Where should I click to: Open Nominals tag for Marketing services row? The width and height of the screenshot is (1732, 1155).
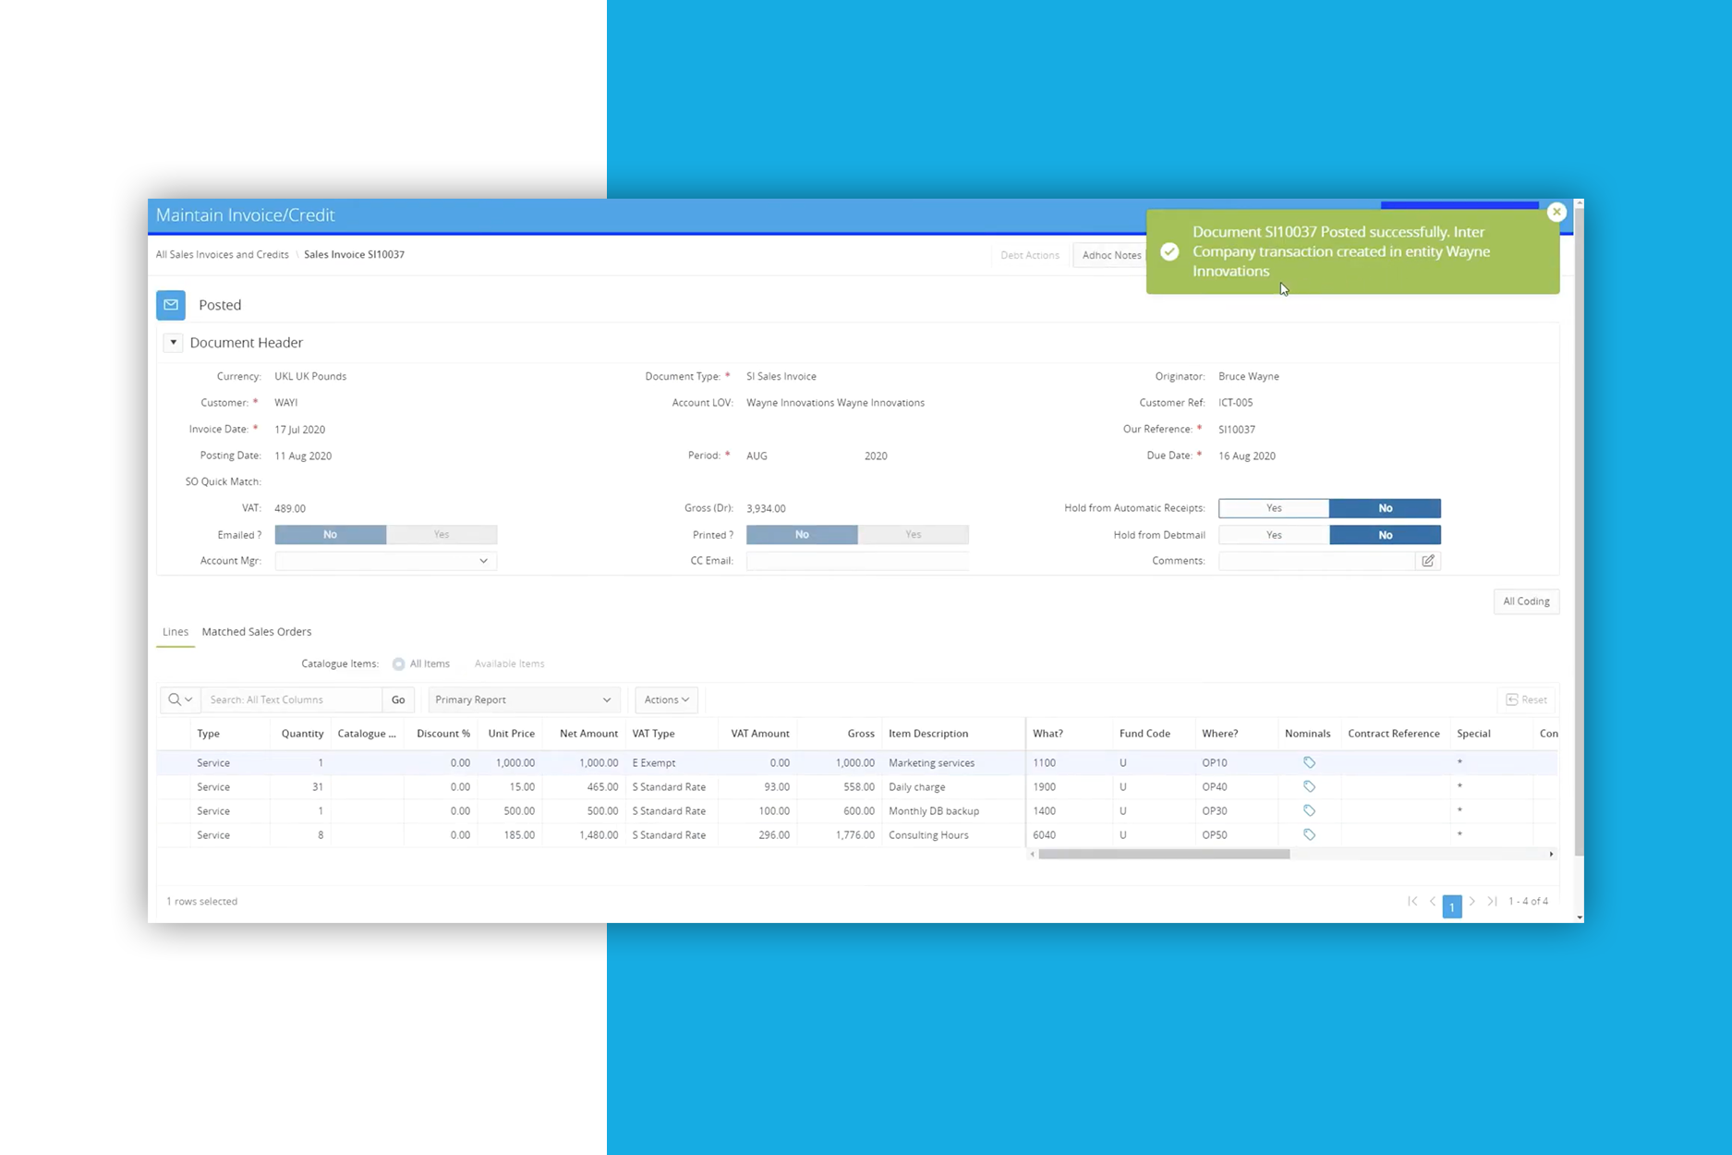click(x=1309, y=762)
